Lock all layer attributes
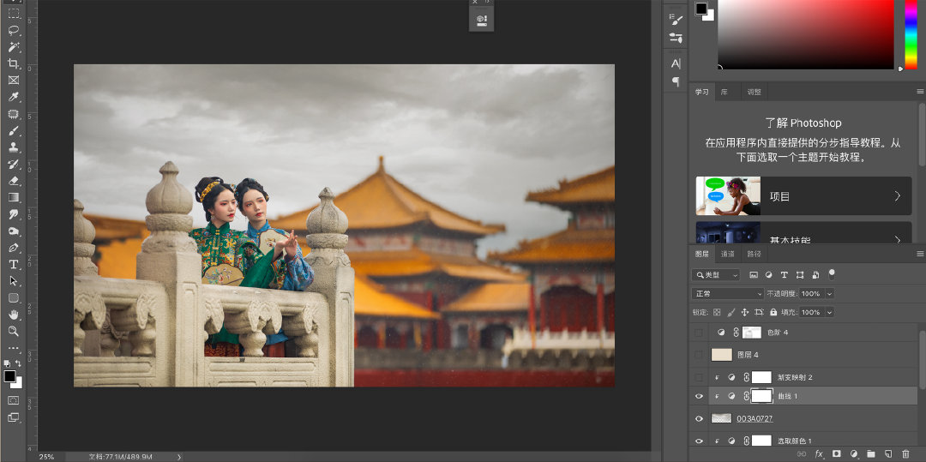This screenshot has height=462, width=926. tap(773, 311)
